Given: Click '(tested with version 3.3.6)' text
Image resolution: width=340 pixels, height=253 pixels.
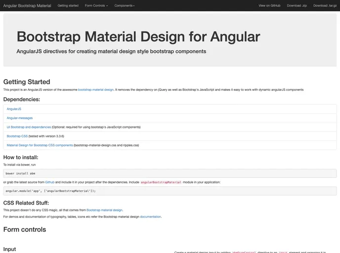Looking at the screenshot, I should [x=46, y=136].
